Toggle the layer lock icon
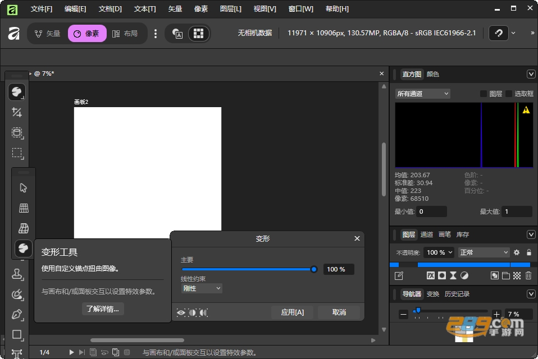This screenshot has height=359, width=538. click(x=529, y=252)
